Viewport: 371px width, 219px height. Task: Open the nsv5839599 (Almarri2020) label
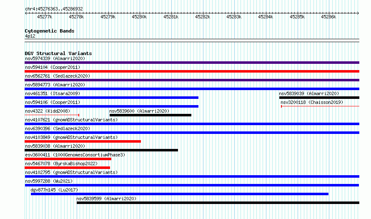coord(106,199)
